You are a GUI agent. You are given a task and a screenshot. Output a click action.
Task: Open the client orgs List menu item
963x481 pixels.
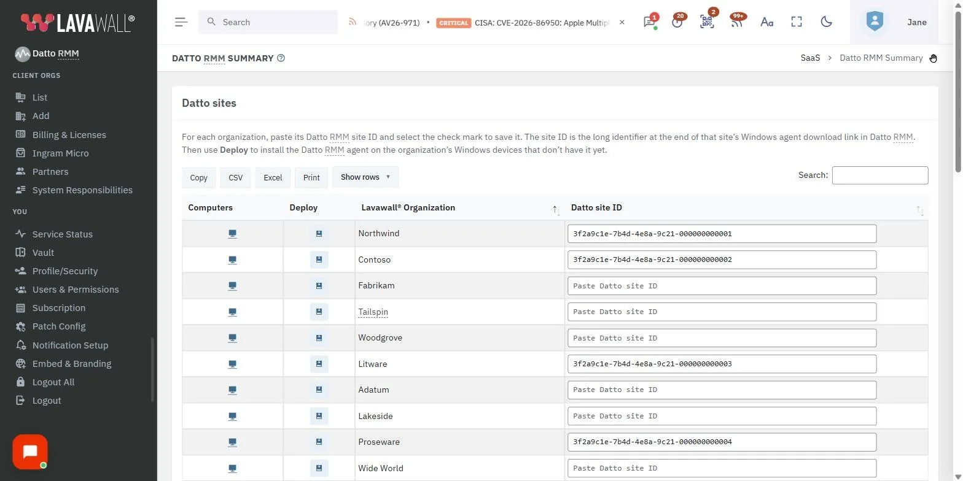[40, 98]
